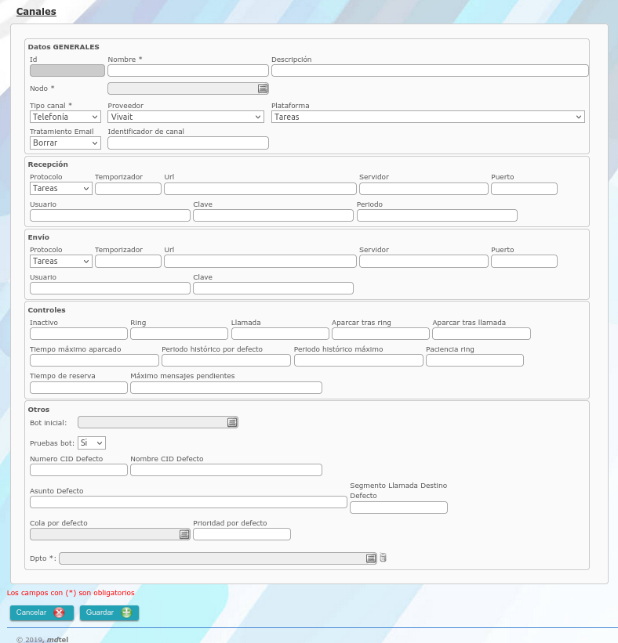The image size is (618, 643).
Task: Focus the Nombre input field
Action: tap(188, 70)
